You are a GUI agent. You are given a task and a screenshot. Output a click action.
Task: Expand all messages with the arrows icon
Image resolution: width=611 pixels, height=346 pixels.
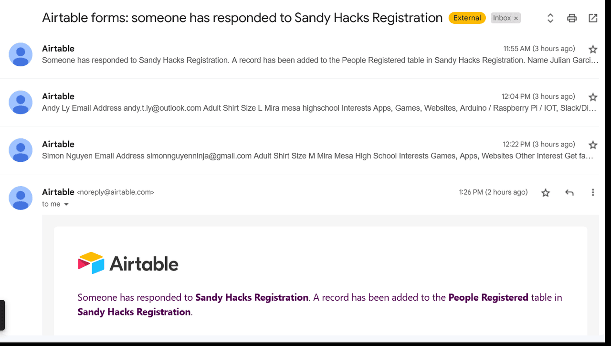(x=550, y=18)
